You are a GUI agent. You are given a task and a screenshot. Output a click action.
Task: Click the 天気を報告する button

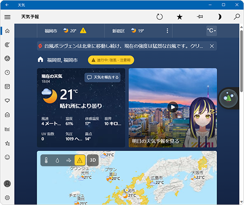[x=102, y=77]
